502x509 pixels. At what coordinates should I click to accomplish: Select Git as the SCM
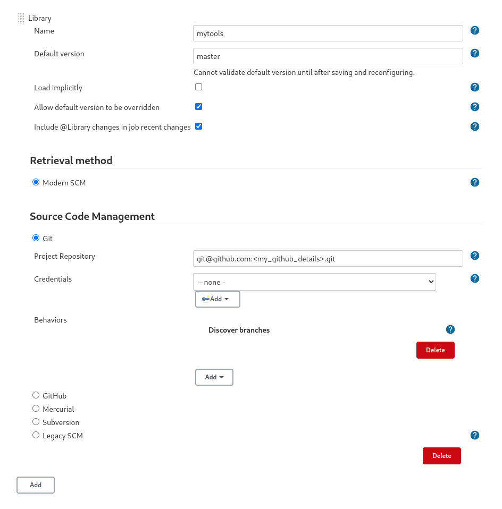36,237
